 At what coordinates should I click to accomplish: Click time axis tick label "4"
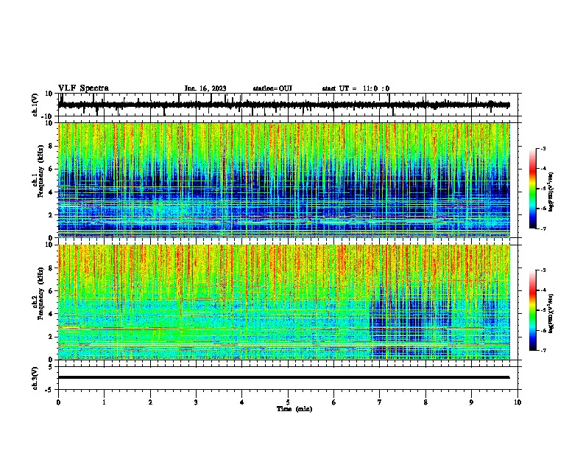[x=242, y=402]
